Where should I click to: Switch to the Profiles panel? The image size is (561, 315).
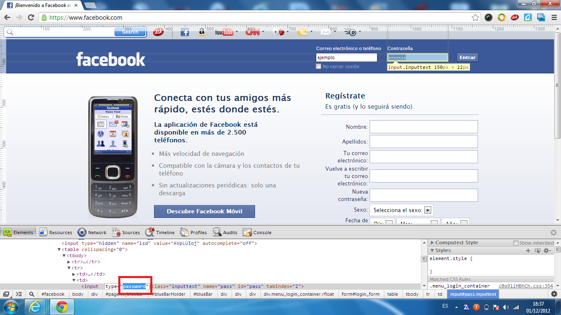[x=193, y=232]
